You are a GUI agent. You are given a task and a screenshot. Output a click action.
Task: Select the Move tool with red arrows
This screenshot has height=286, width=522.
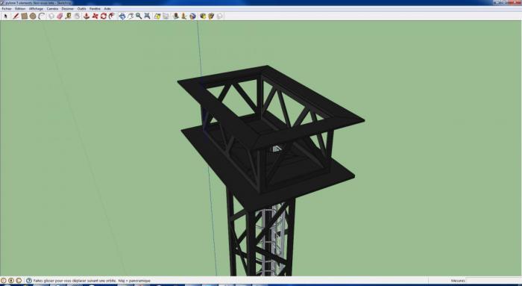(95, 16)
